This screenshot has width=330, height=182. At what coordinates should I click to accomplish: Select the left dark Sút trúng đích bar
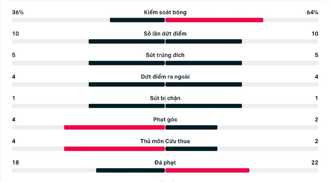click(x=126, y=63)
